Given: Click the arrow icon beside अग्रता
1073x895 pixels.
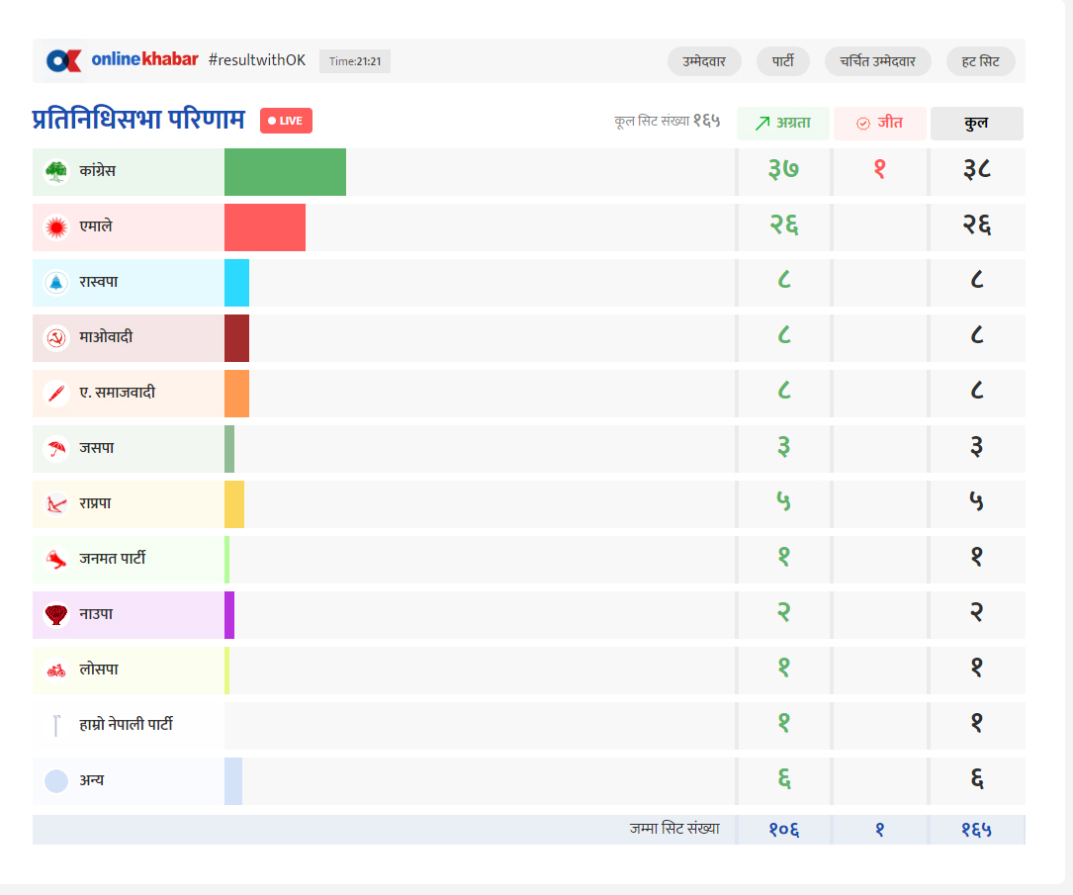Looking at the screenshot, I should pyautogui.click(x=762, y=124).
